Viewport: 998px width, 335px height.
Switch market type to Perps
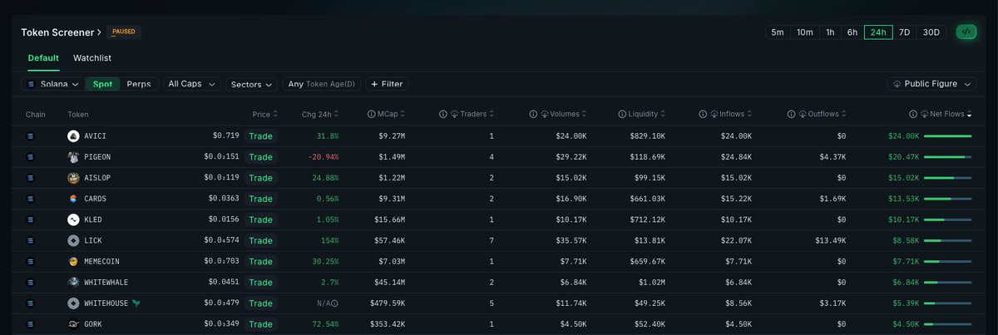click(139, 84)
